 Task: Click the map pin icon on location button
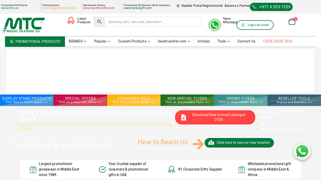[211, 143]
